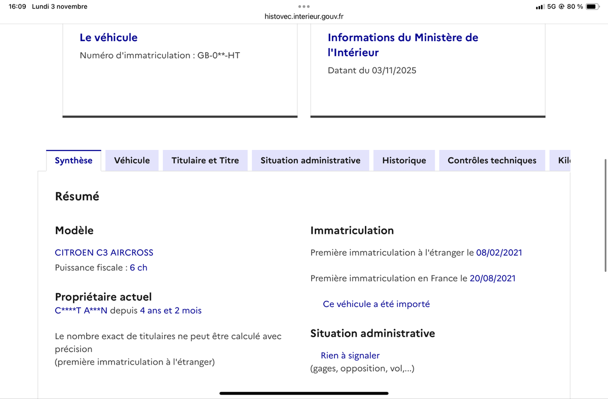View the Contrôles techniques tab
The height and width of the screenshot is (399, 608).
point(491,160)
